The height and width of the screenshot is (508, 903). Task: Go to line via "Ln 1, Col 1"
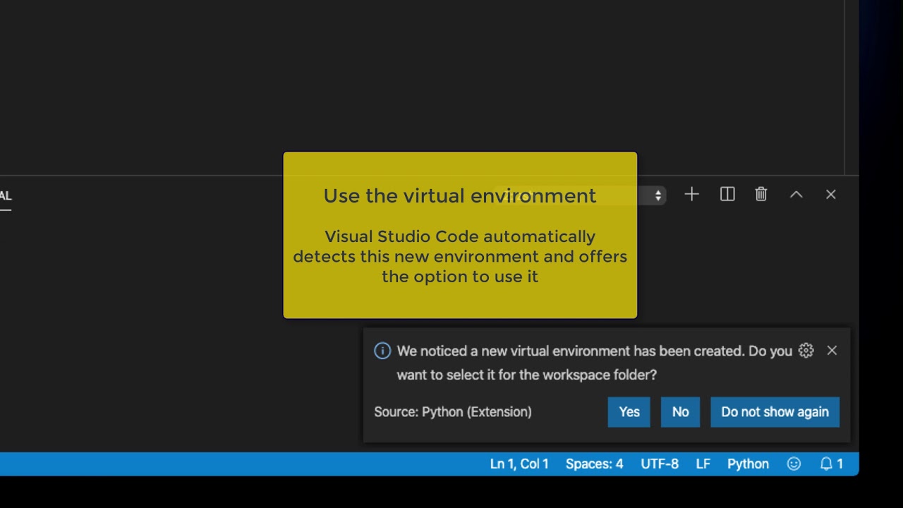point(519,464)
